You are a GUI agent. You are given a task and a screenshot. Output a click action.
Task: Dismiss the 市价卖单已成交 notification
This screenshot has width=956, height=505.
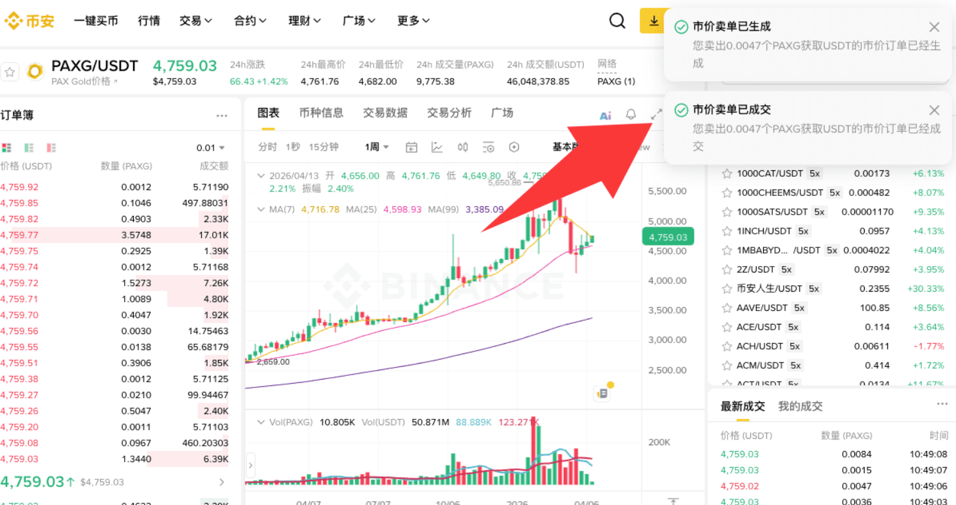tap(933, 110)
